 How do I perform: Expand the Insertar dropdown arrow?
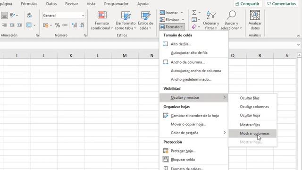pos(182,13)
